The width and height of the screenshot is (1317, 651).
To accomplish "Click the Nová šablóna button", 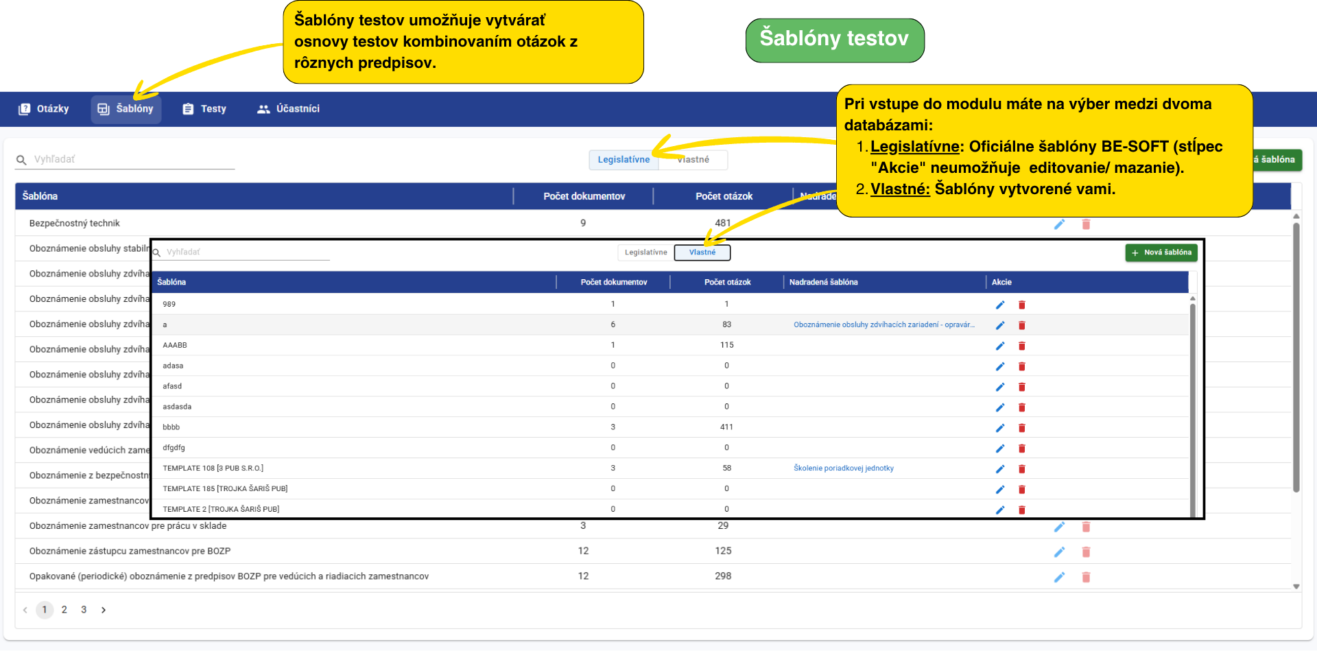I will [1161, 252].
